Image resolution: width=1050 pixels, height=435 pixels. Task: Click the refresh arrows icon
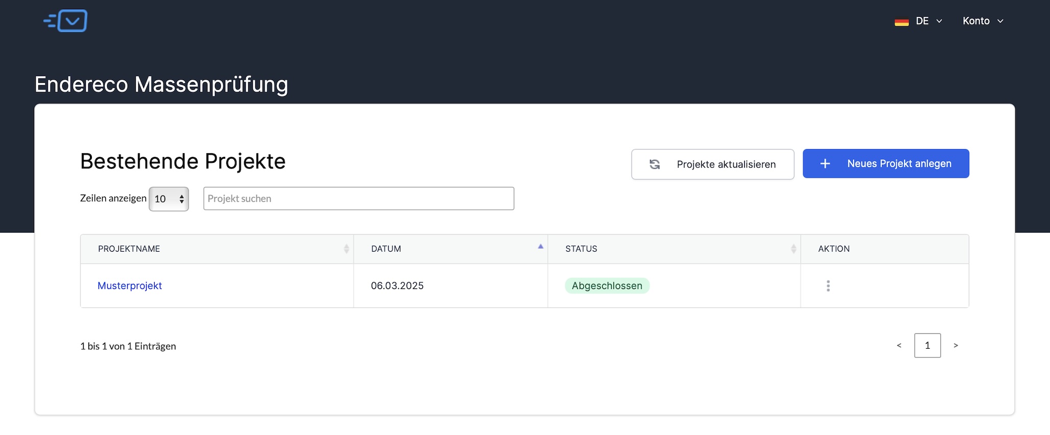(655, 164)
